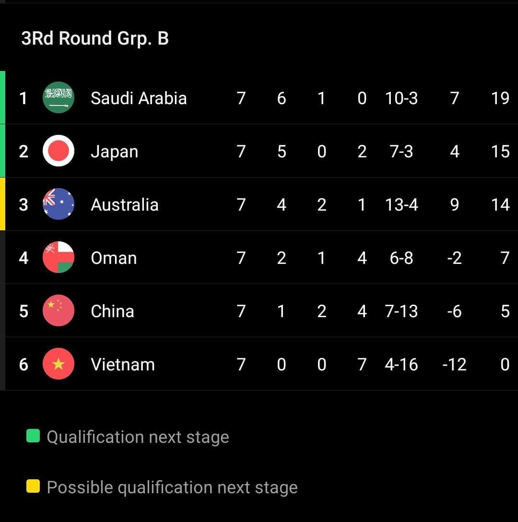The height and width of the screenshot is (522, 518).
Task: Click the Saudi Arabia flag icon
Action: [59, 98]
